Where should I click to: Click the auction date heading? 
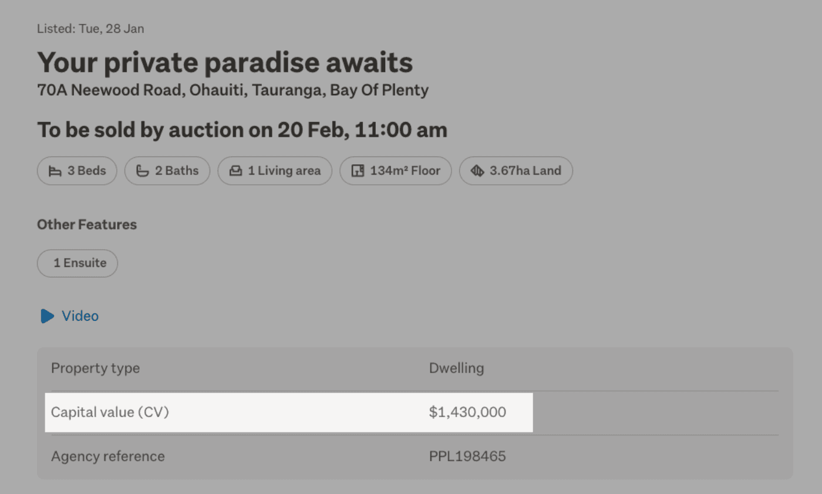point(242,130)
